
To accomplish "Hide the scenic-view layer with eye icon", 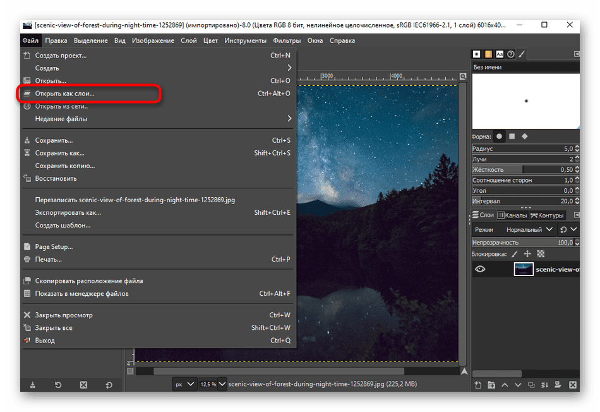I will [480, 269].
